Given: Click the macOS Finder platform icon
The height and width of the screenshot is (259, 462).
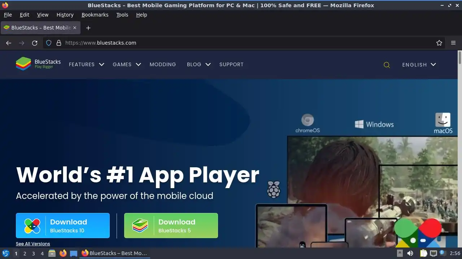Looking at the screenshot, I should click(x=443, y=123).
